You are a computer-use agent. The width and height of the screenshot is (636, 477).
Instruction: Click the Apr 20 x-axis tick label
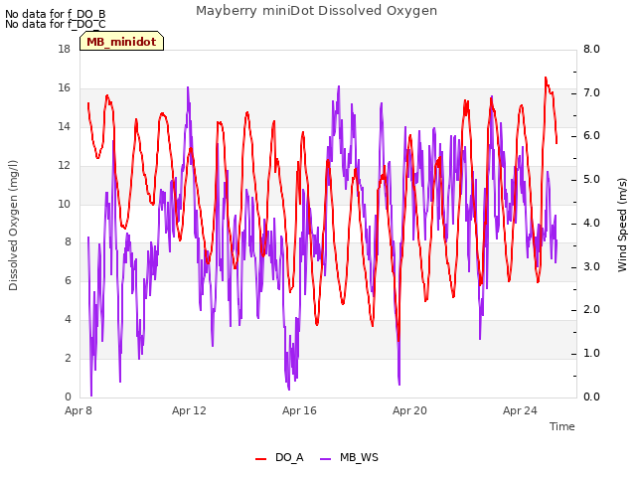click(x=409, y=410)
